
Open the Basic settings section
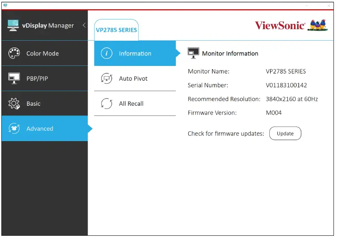(45, 104)
